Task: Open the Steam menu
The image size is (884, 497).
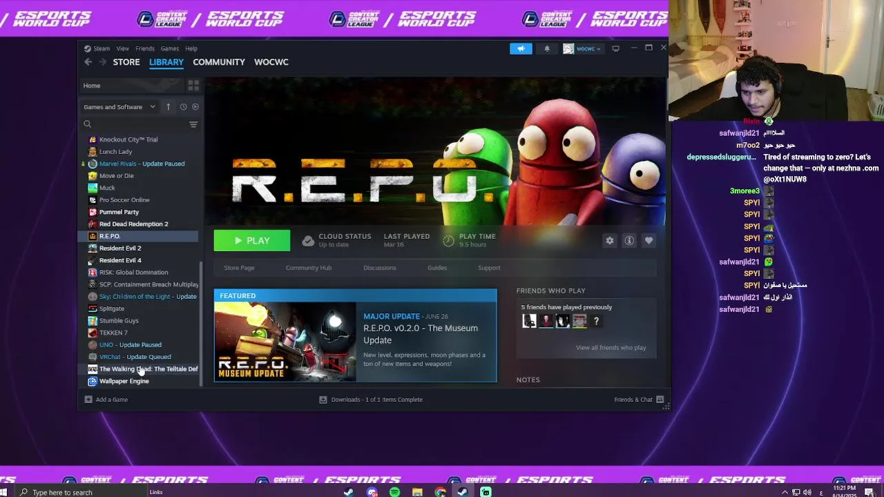Action: point(102,48)
